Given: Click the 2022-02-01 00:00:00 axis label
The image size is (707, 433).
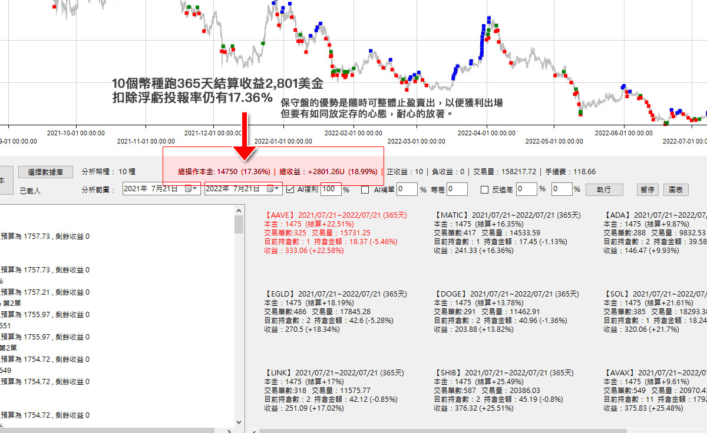Looking at the screenshot, I should [353, 133].
